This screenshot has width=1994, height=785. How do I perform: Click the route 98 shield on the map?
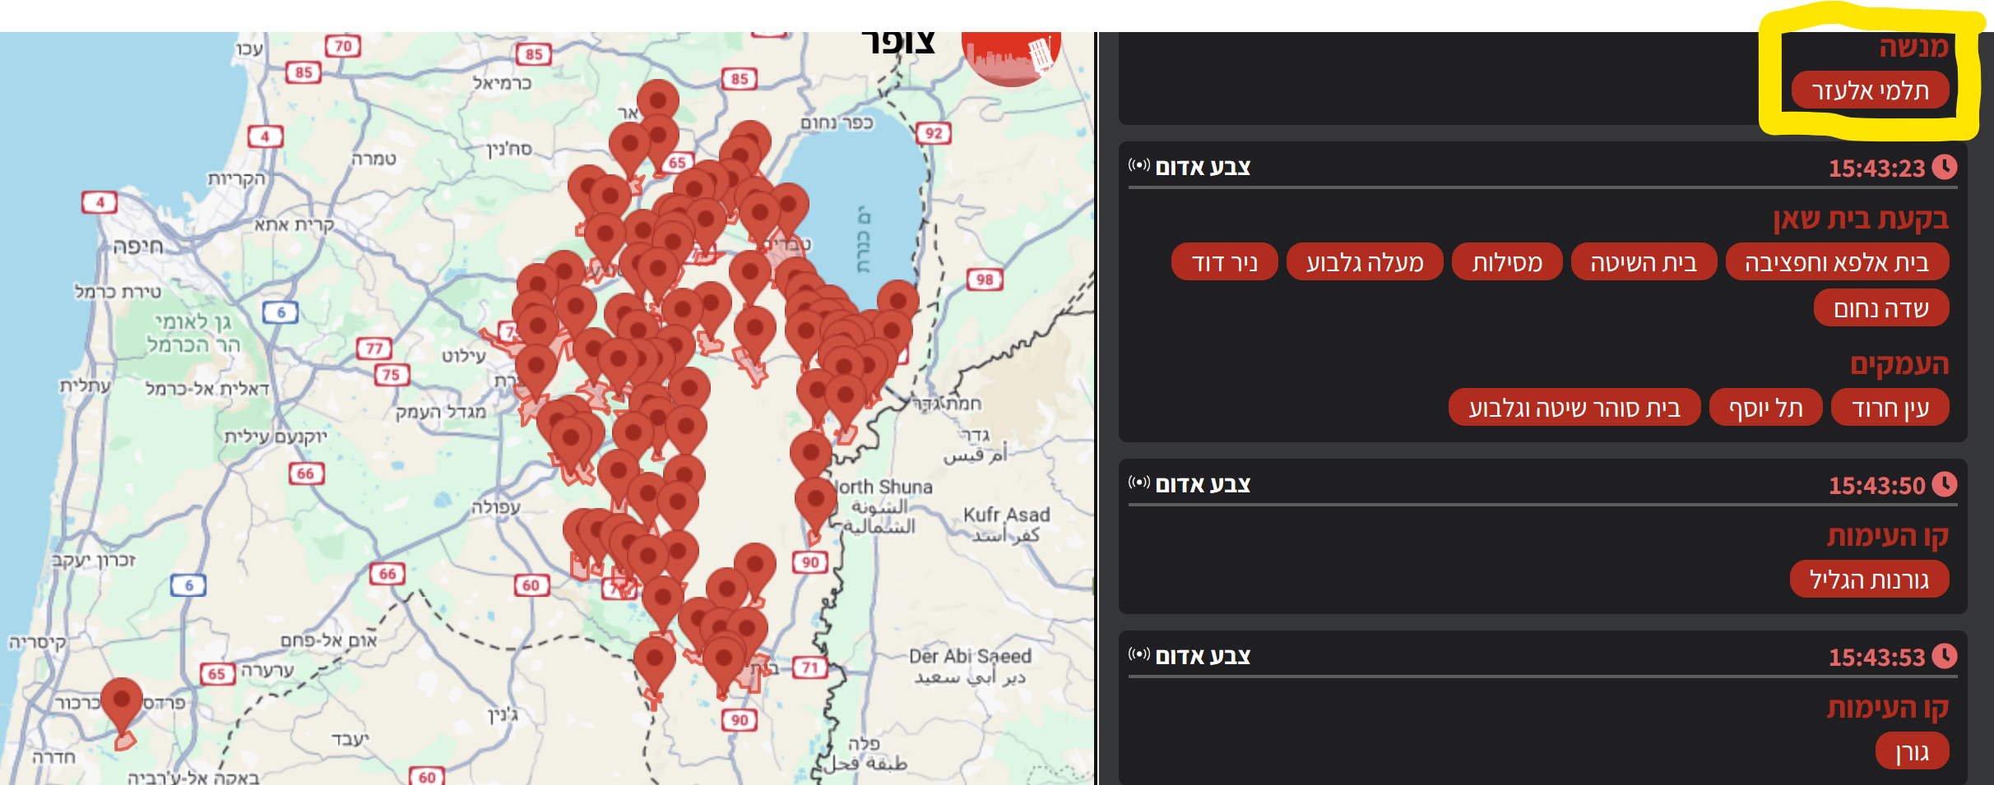(985, 279)
